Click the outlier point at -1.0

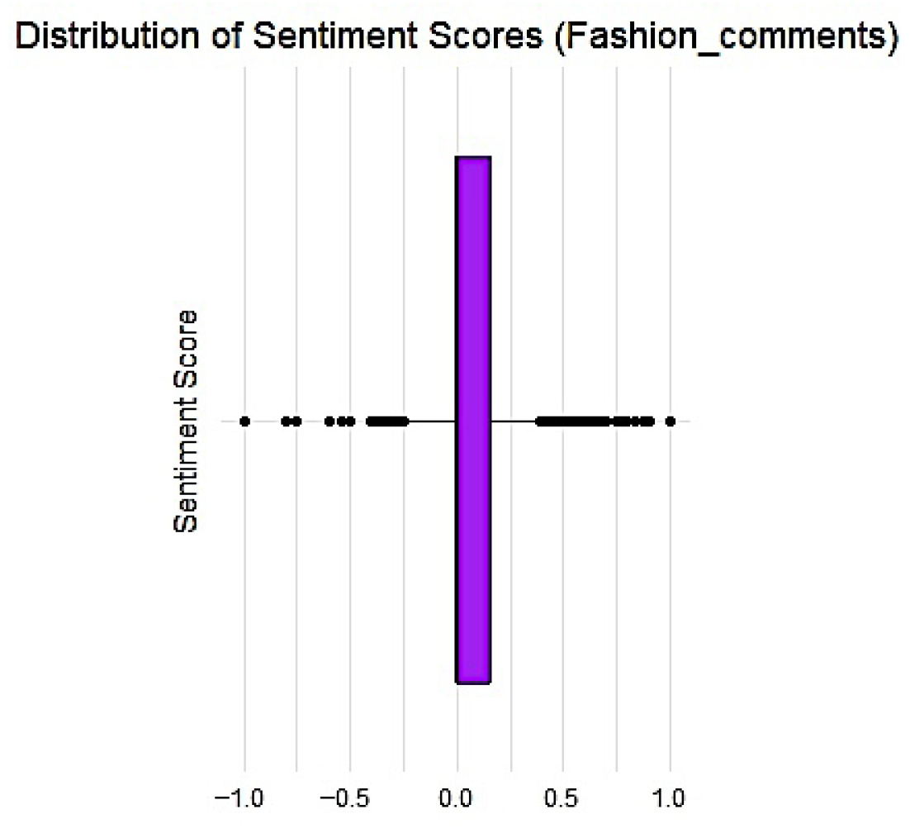click(x=244, y=421)
